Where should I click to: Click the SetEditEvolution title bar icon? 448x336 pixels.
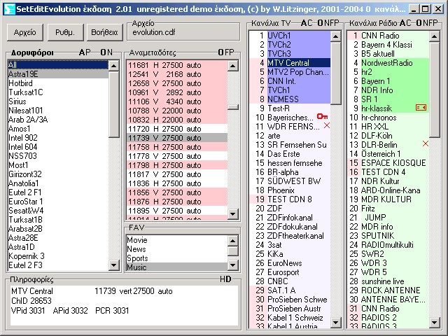coord(6,7)
